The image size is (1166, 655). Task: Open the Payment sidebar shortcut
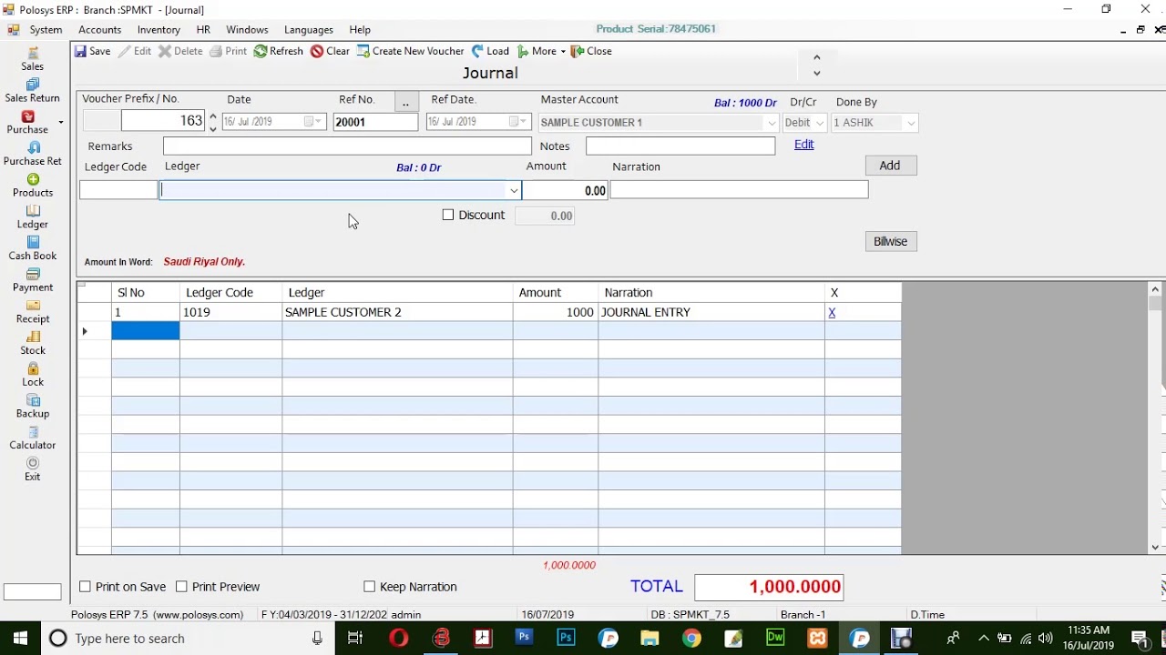33,280
